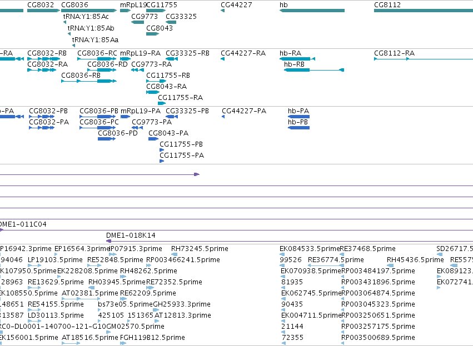
Task: Select the CG11755-PA protein label
Action: [x=182, y=156]
